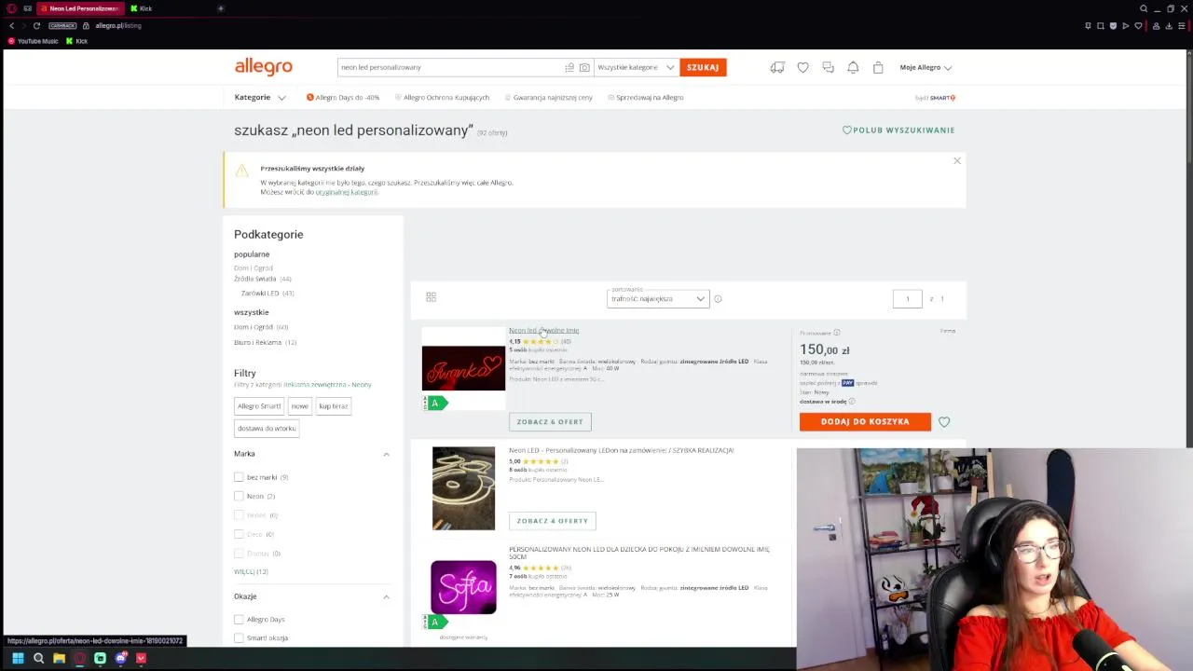This screenshot has width=1193, height=671.
Task: Open Allegro Ochrona Kupujących link
Action: click(x=442, y=97)
